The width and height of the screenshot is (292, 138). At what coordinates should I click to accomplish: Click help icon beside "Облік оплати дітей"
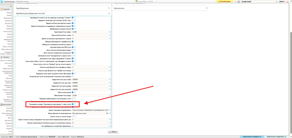coord(75,92)
